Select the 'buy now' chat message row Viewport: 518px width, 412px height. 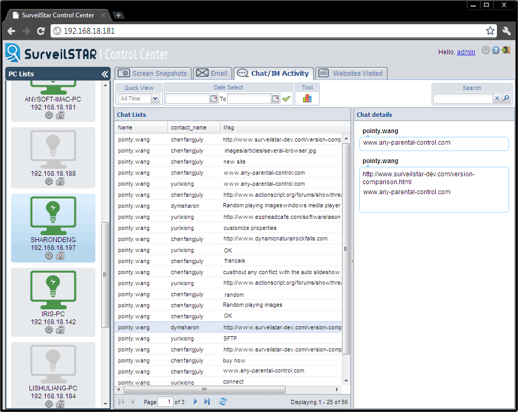pos(228,360)
